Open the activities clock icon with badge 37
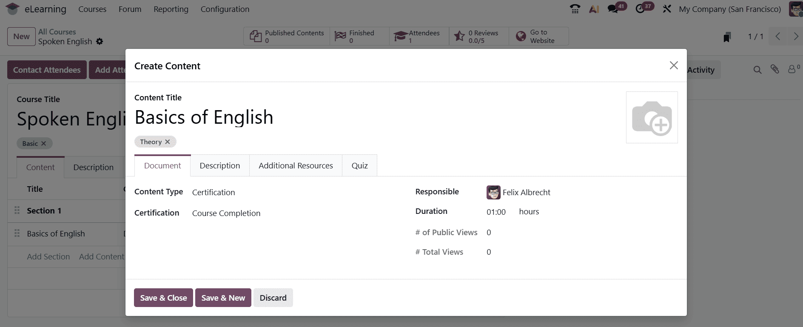The height and width of the screenshot is (327, 803). 640,9
